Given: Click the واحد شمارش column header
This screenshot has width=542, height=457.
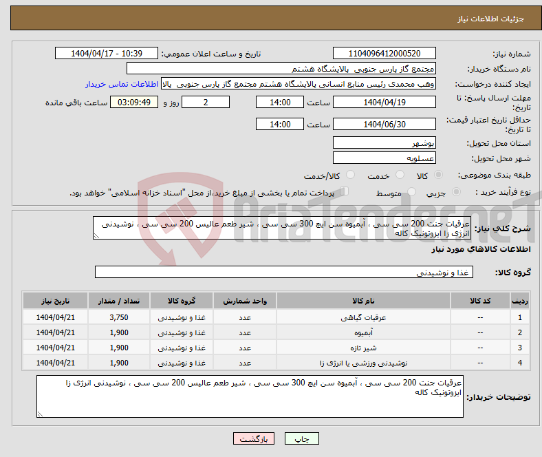Looking at the screenshot, I should [x=245, y=301].
